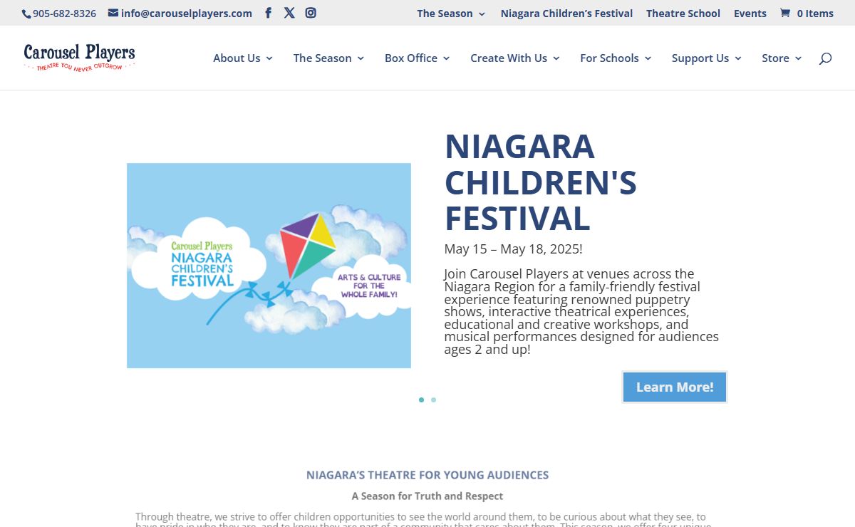This screenshot has height=527, width=855.
Task: Go to Niagara Children's Festival top link
Action: tap(566, 13)
